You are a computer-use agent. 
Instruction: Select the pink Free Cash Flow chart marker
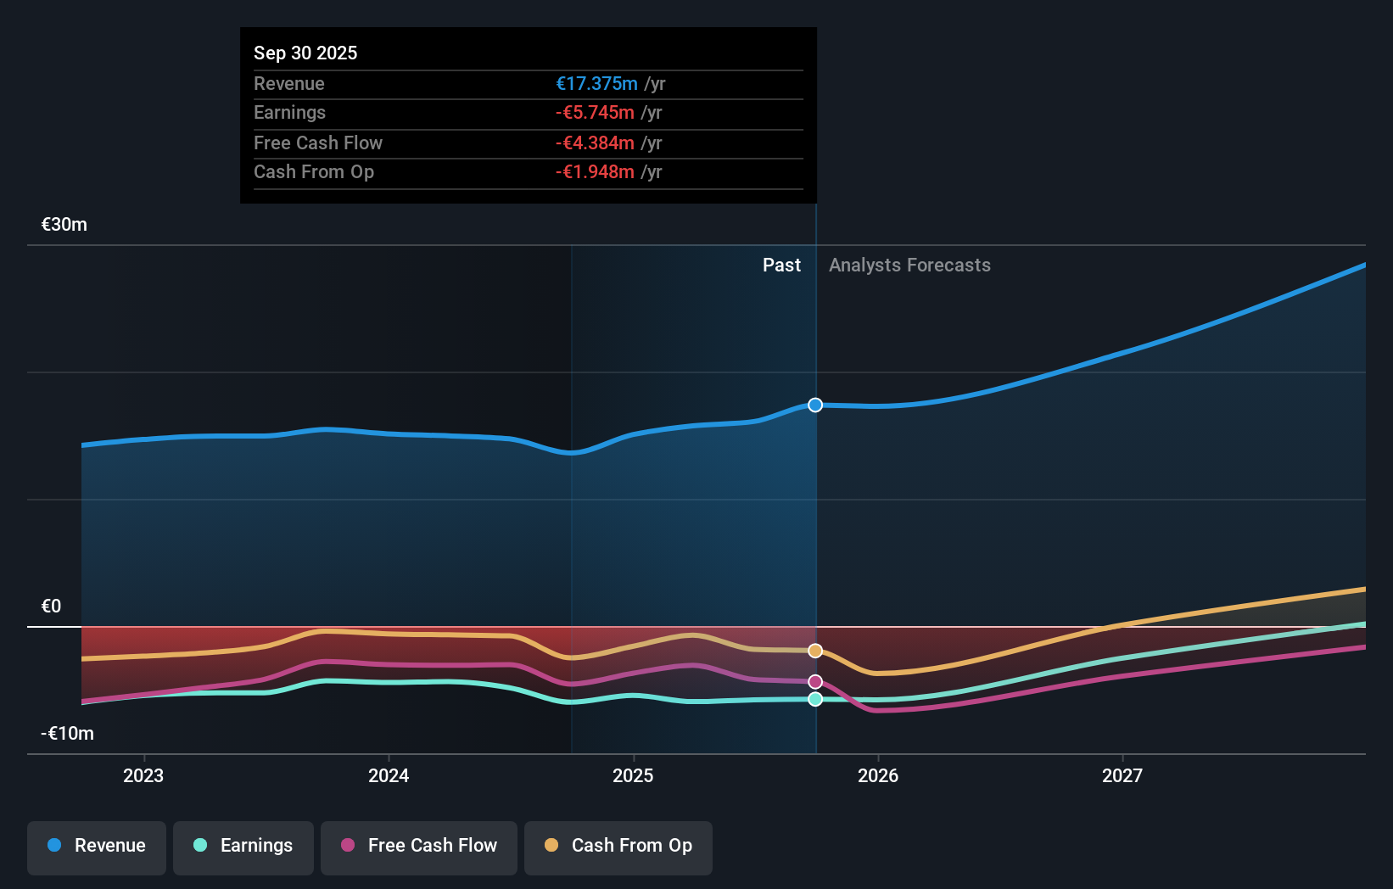click(814, 680)
